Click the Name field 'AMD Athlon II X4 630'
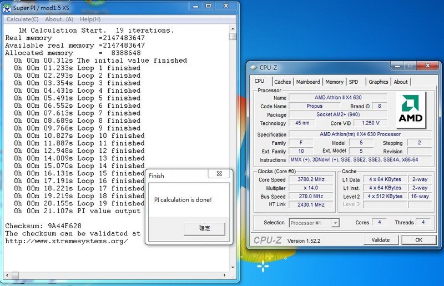The height and width of the screenshot is (286, 444). point(338,98)
